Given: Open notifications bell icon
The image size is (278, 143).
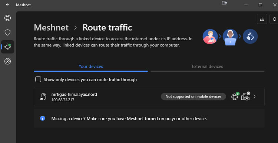Looking at the screenshot, I should tap(274, 19).
